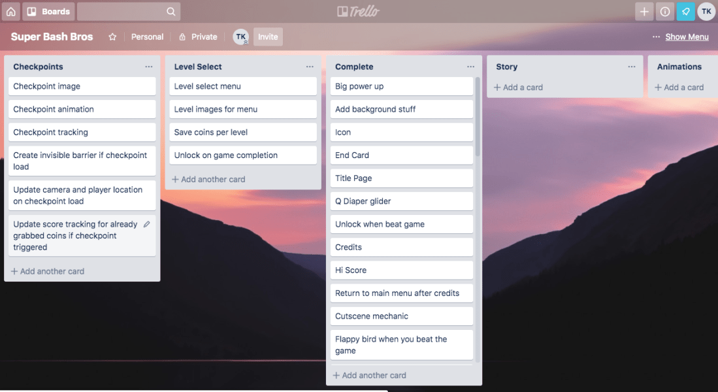The height and width of the screenshot is (392, 718).
Task: Open the Boards menu
Action: tap(48, 11)
